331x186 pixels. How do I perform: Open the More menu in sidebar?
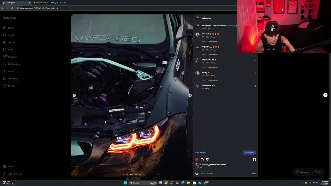click(x=8, y=167)
